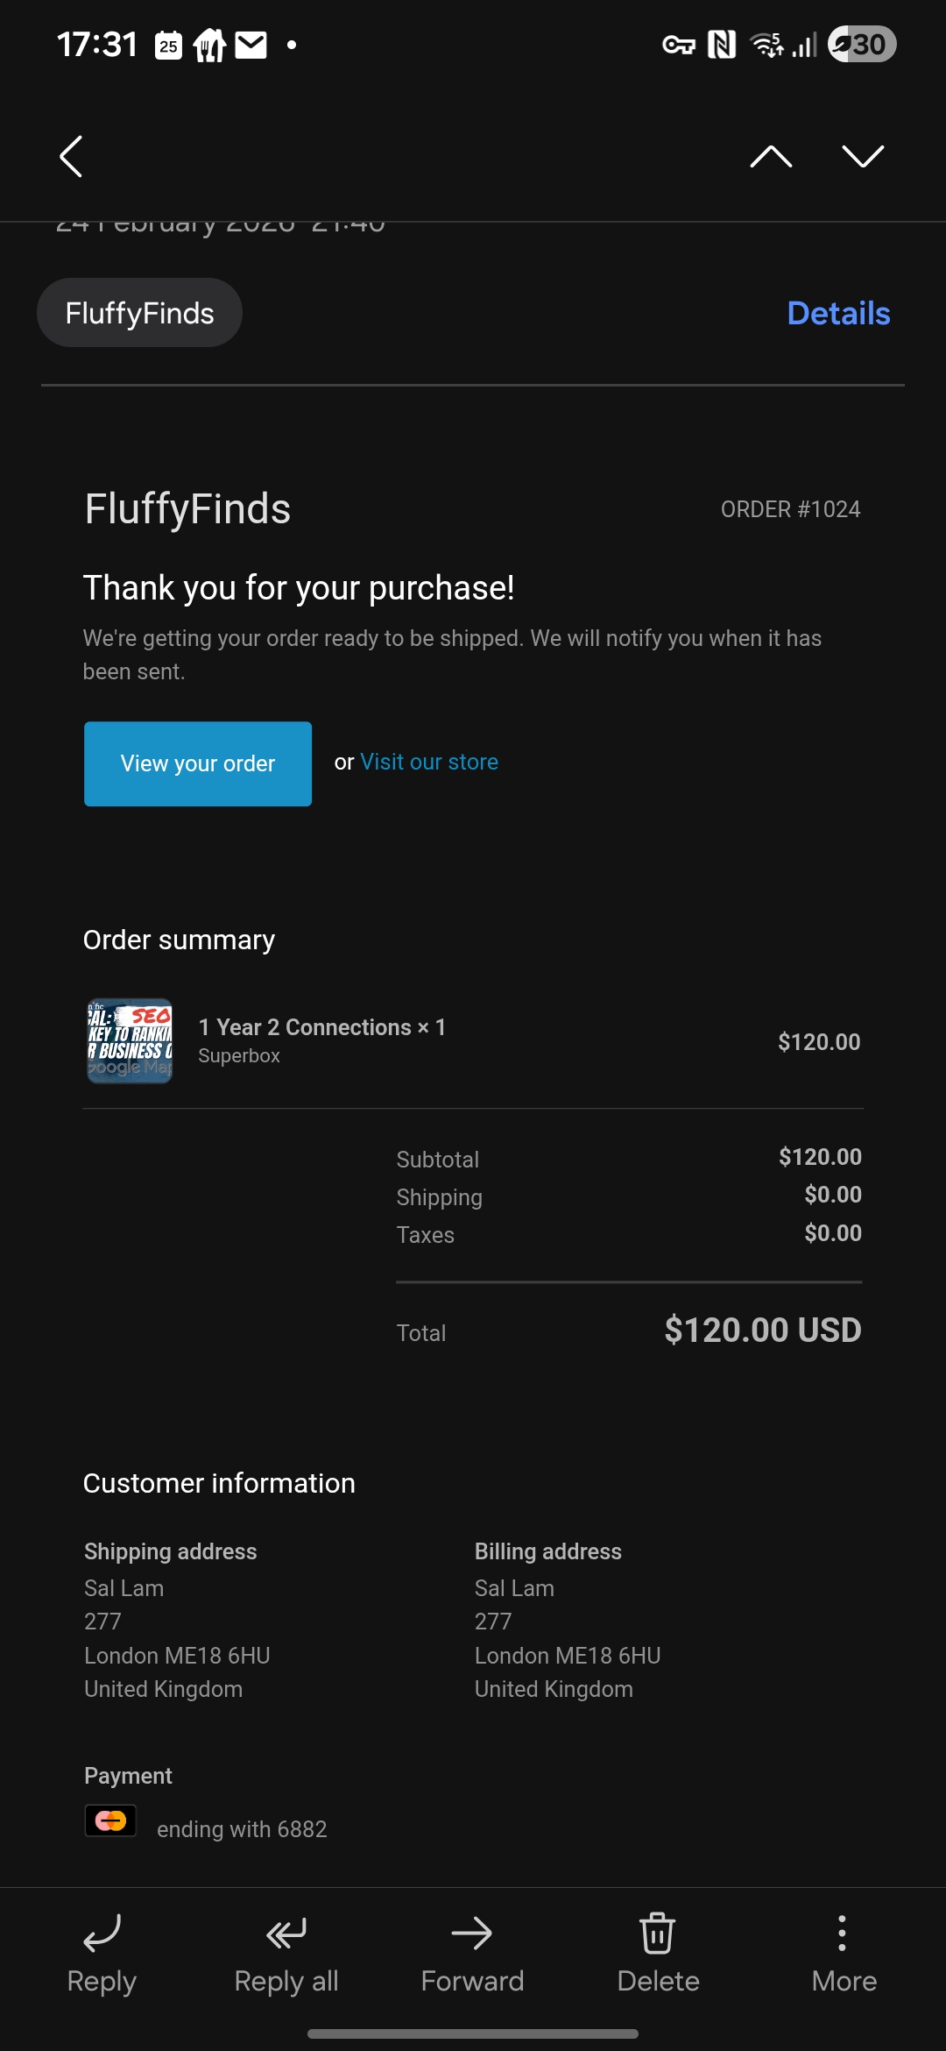Expand sender Details
Viewport: 946px width, 2051px height.
(x=838, y=313)
